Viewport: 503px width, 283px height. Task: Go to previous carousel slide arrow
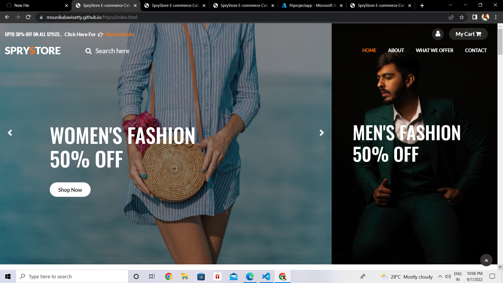10,133
